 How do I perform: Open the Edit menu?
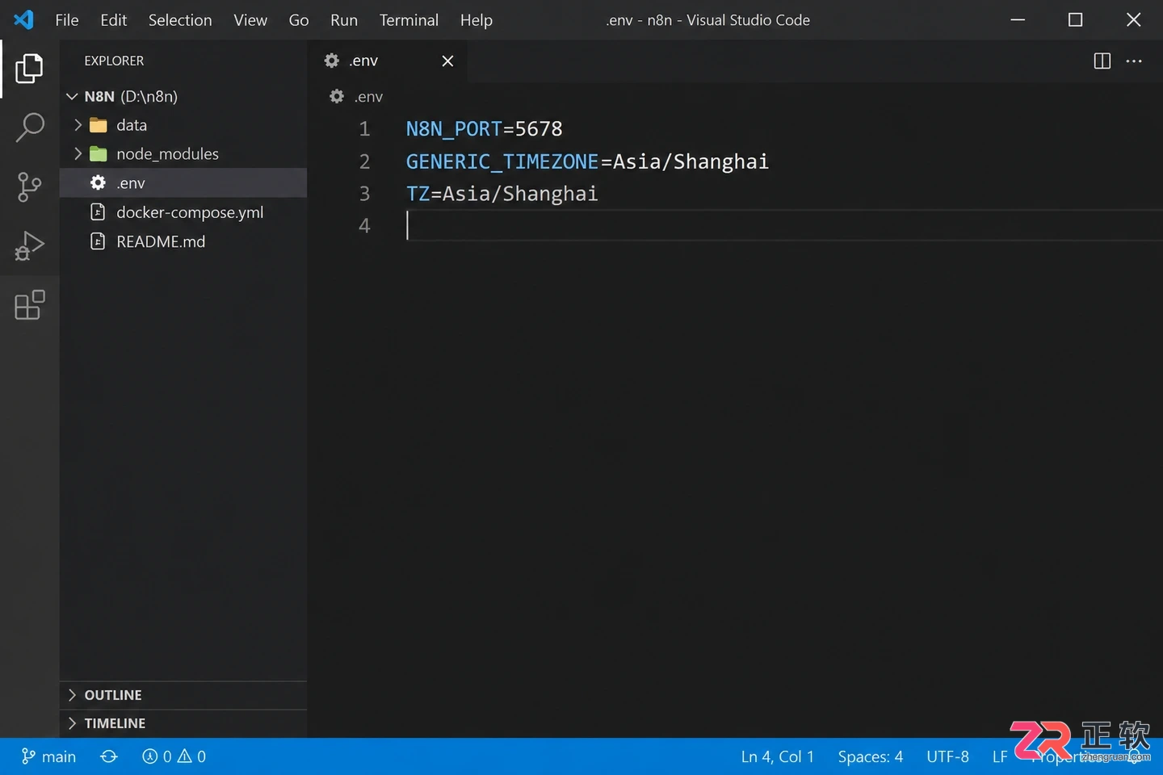click(113, 20)
